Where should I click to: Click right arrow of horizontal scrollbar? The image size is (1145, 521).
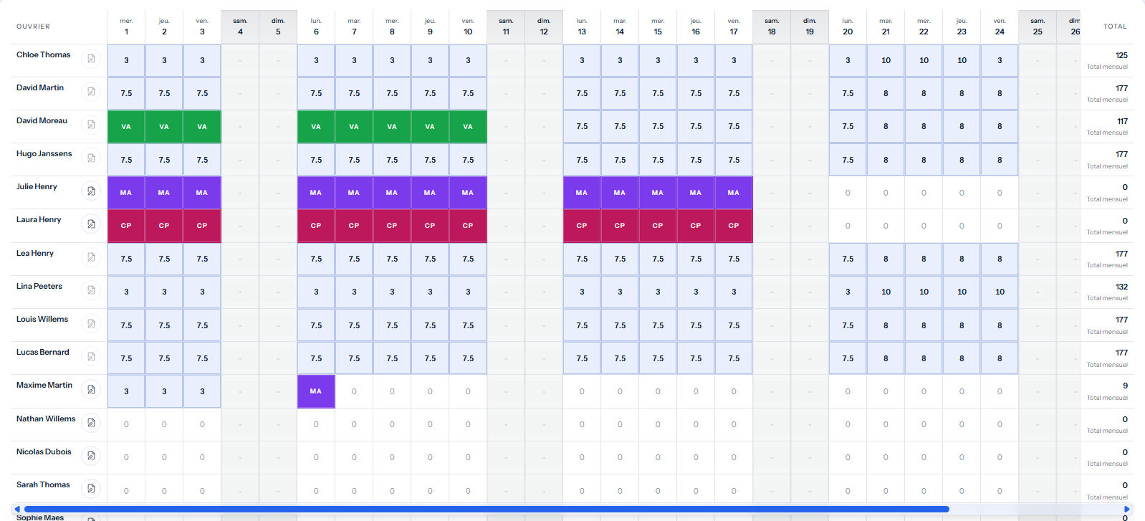(1127, 509)
